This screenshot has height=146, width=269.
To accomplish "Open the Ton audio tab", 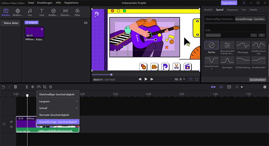I will (30, 13).
